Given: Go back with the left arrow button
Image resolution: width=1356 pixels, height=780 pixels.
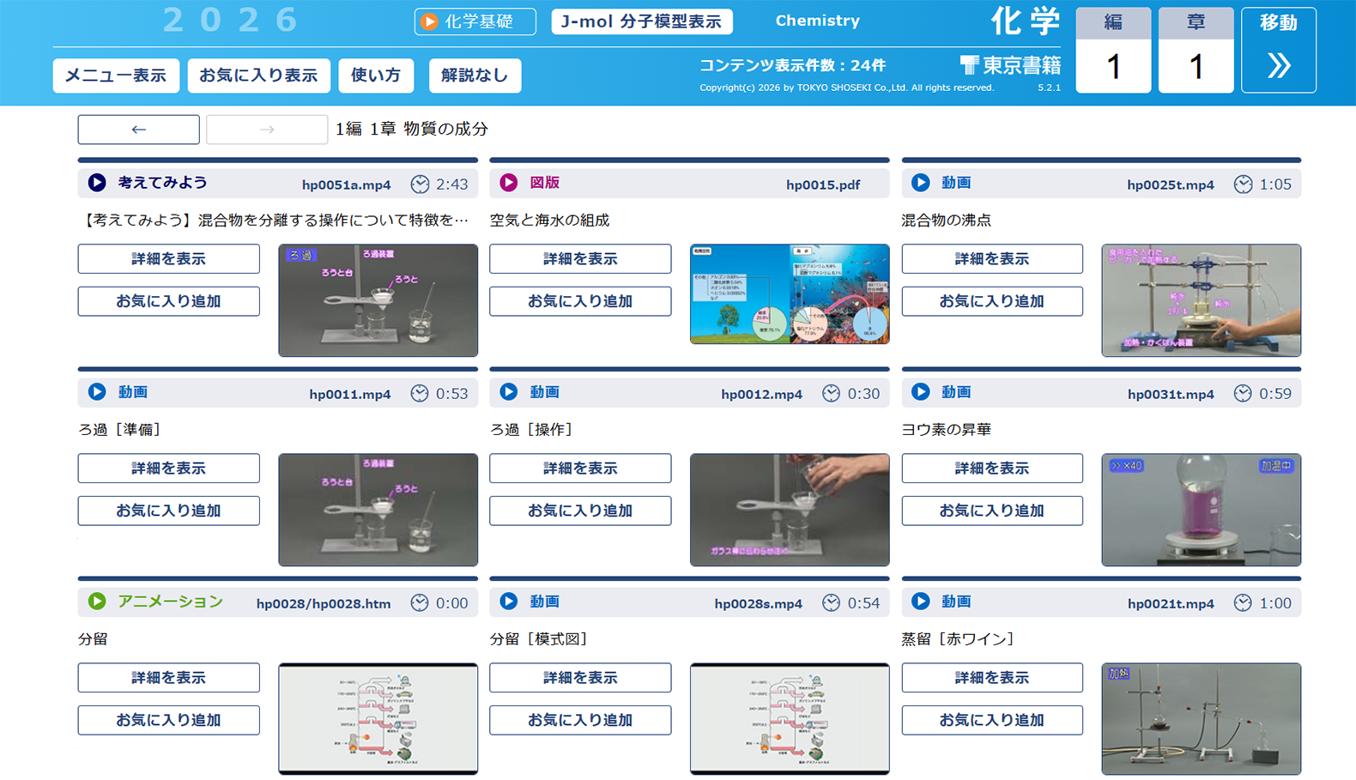Looking at the screenshot, I should pyautogui.click(x=139, y=130).
